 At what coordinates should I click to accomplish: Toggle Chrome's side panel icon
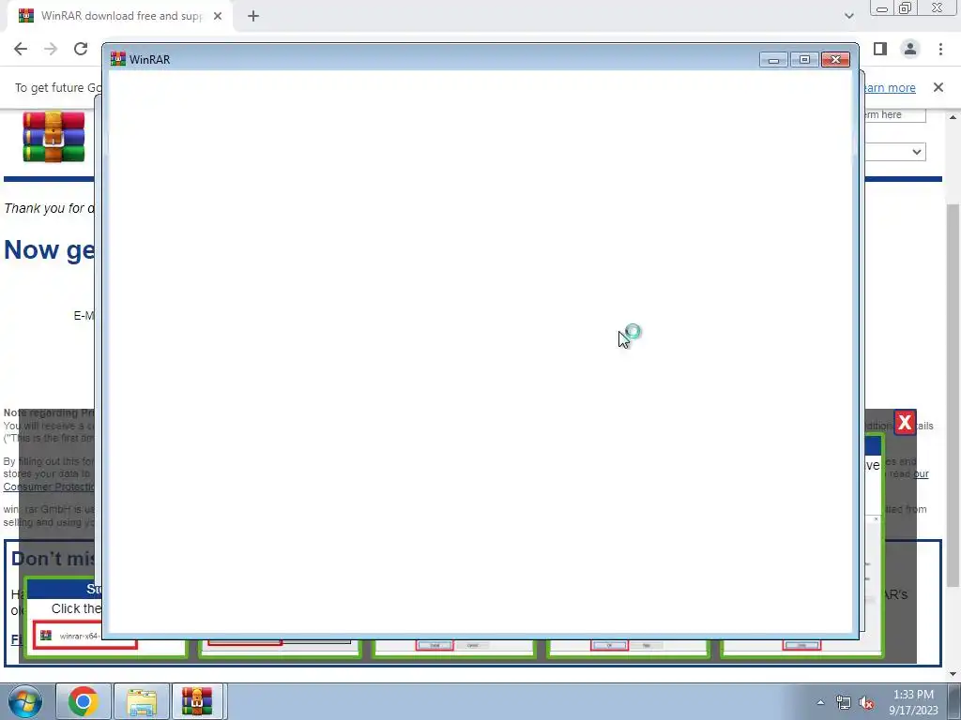[x=880, y=49]
